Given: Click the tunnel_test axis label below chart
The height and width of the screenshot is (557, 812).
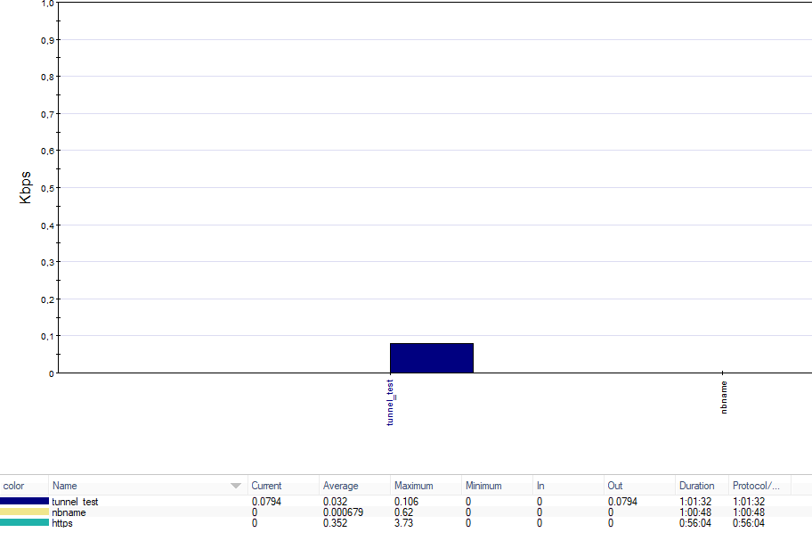Looking at the screenshot, I should point(390,402).
